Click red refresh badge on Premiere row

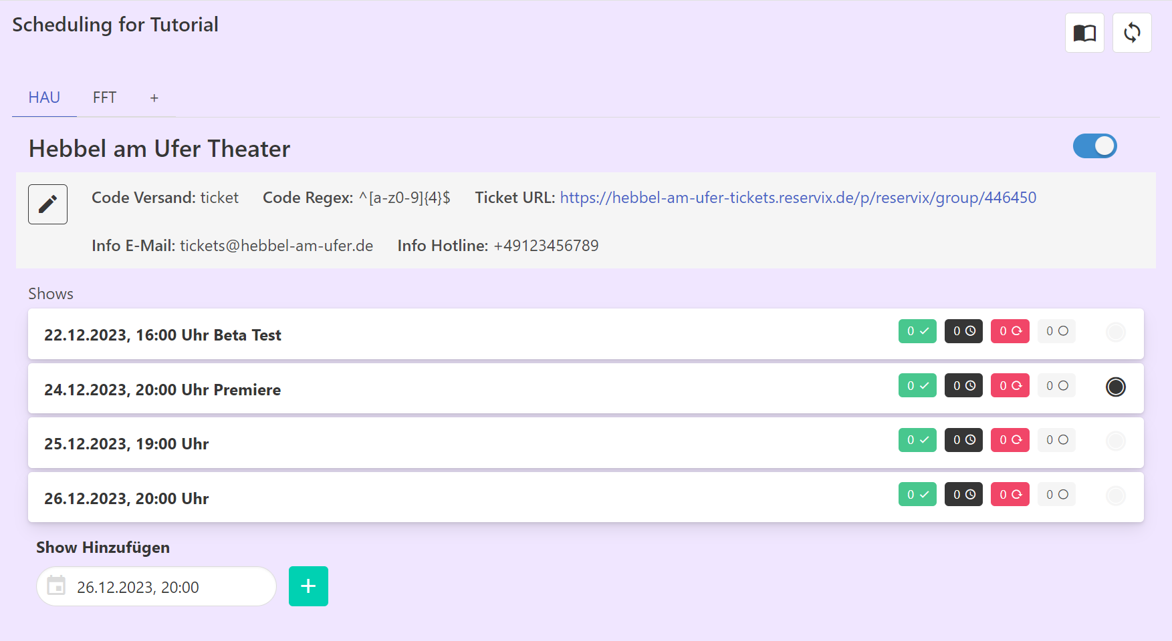click(x=1010, y=386)
